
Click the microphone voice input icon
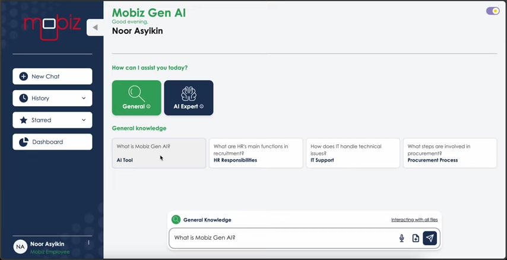[401, 239]
